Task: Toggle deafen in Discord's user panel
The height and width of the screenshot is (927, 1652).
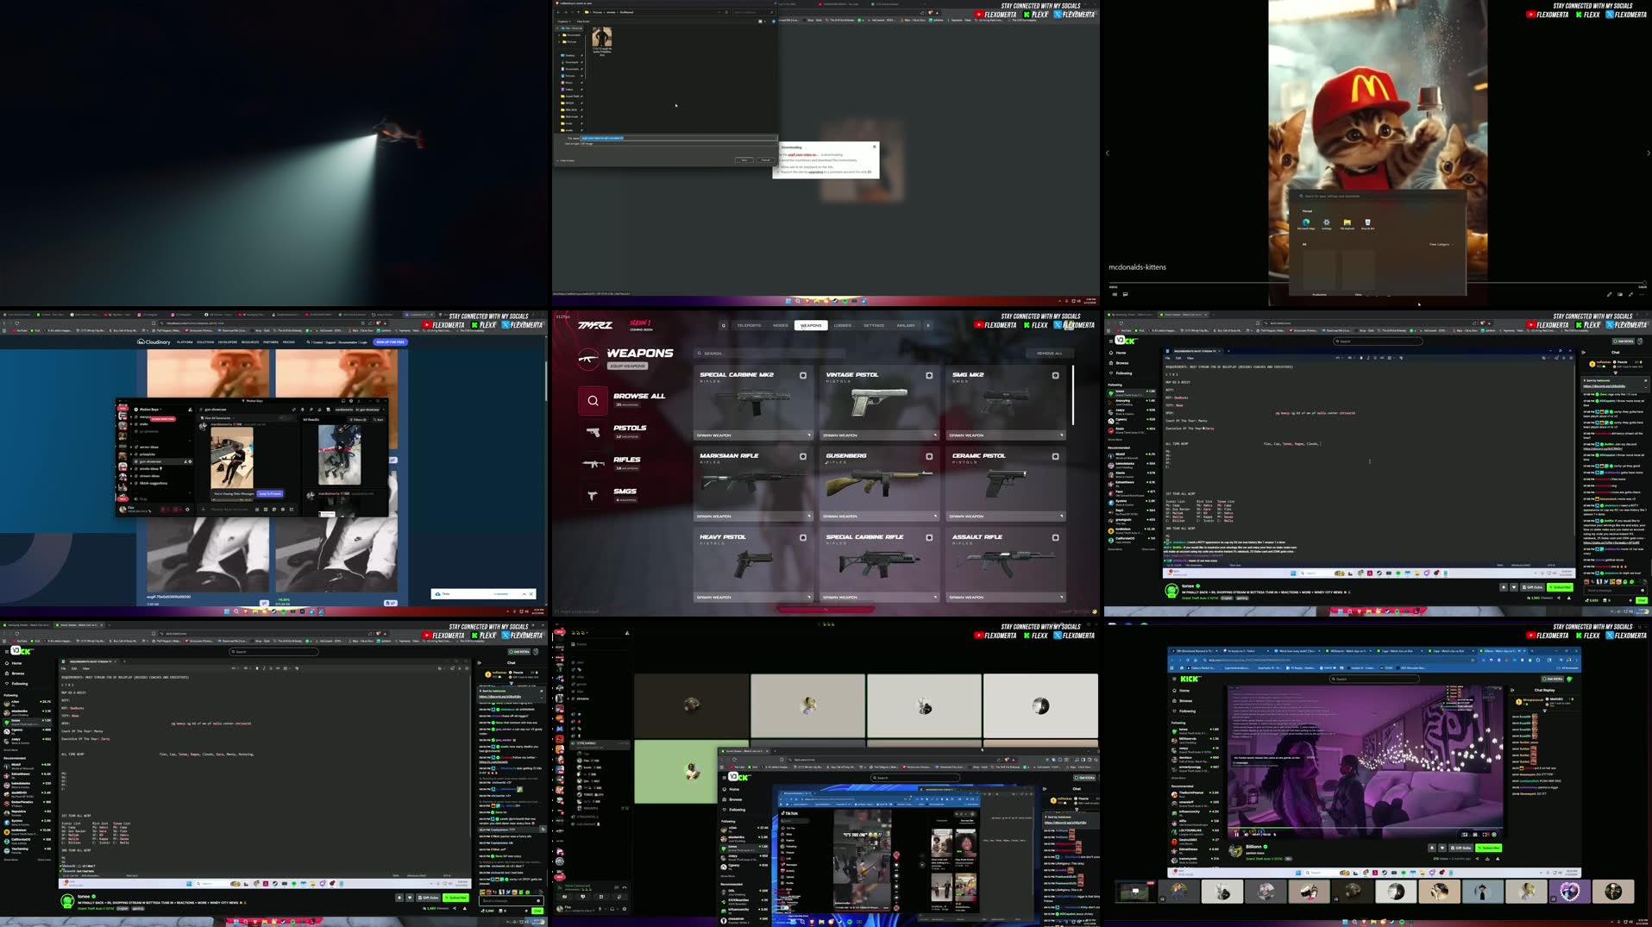Action: tap(175, 509)
